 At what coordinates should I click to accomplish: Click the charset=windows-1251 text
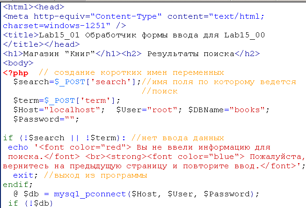[x=57, y=26]
